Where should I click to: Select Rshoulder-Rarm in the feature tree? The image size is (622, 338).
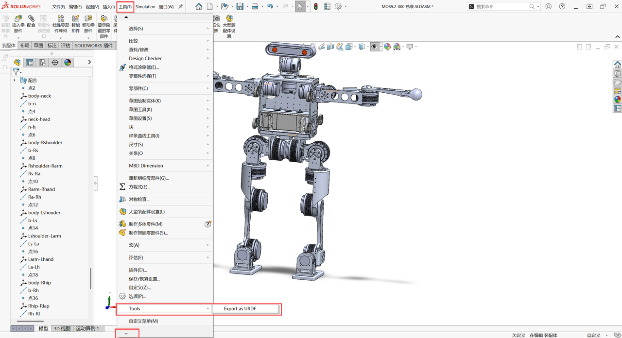point(45,166)
